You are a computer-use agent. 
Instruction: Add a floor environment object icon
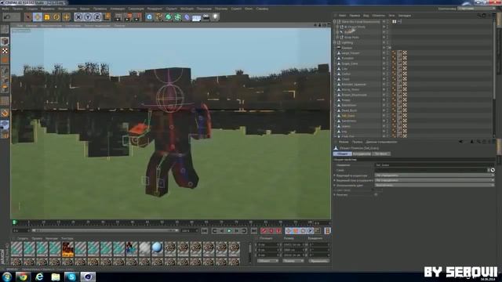pos(197,17)
